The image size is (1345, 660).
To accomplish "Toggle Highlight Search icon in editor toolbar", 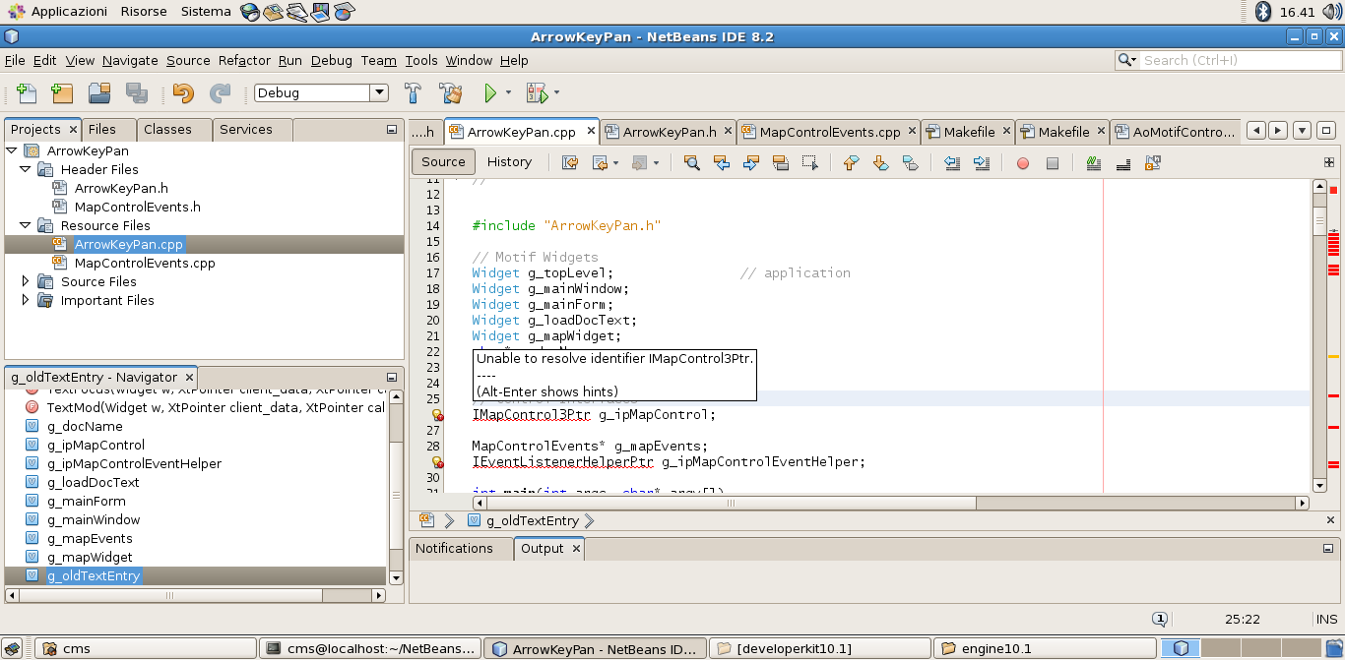I will [781, 163].
